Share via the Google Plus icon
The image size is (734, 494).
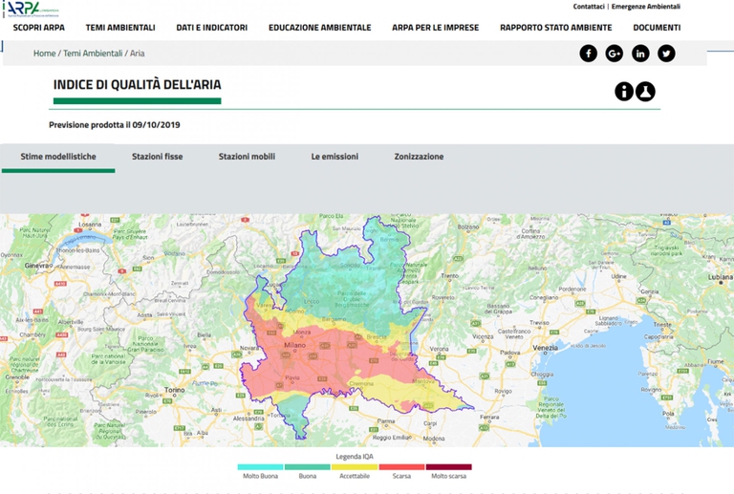click(x=614, y=54)
